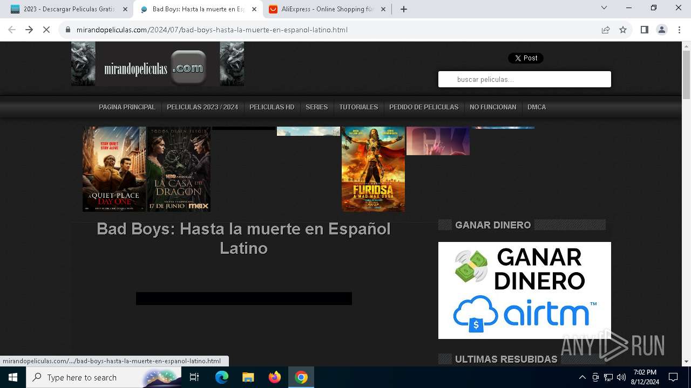
Task: Launch Microsoft Edge from taskbar
Action: click(222, 377)
